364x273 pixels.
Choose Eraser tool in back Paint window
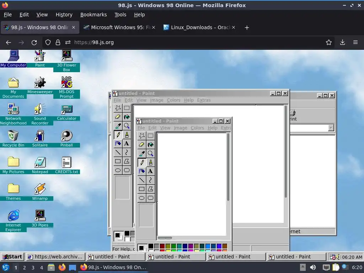[x=118, y=117]
